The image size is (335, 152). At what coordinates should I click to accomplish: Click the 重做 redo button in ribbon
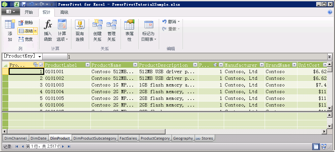coord(171,29)
